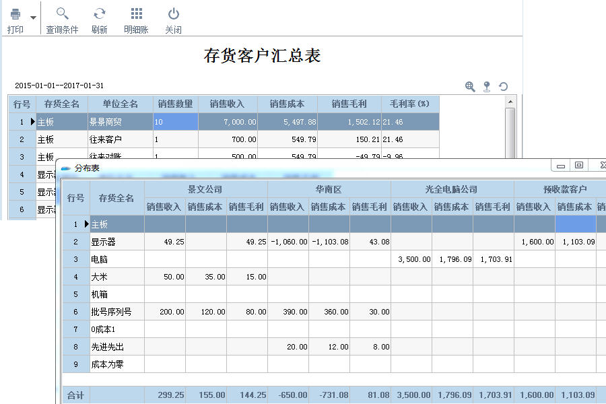Click the 毛利率(%) column header
This screenshot has height=404, width=606.
pyautogui.click(x=410, y=104)
